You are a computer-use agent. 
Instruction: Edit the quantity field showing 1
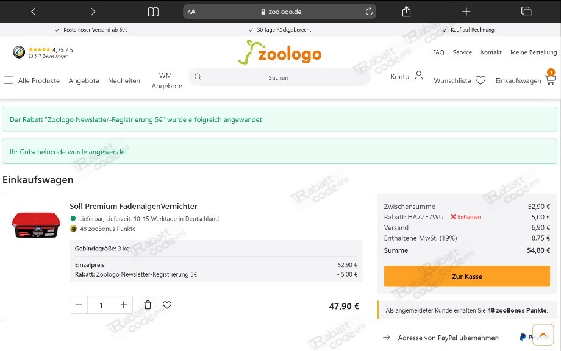pos(101,305)
